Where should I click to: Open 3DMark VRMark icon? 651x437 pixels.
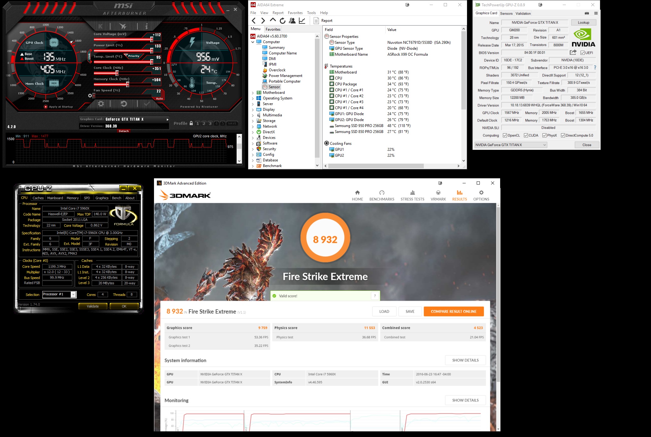click(x=438, y=193)
